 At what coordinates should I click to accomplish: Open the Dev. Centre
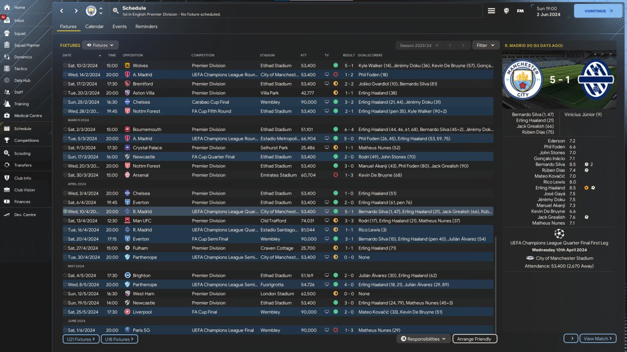point(24,215)
